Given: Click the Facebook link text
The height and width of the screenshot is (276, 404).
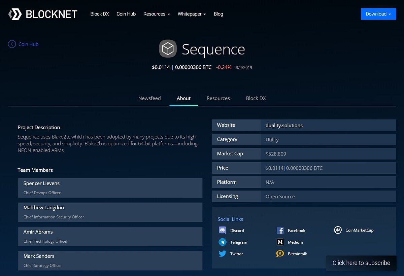Looking at the screenshot, I should click(x=297, y=231).
